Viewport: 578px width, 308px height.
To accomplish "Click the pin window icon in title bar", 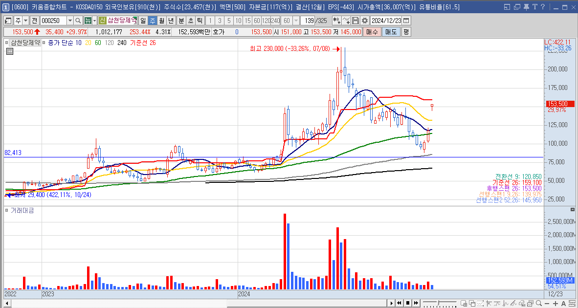I will point(526,7).
